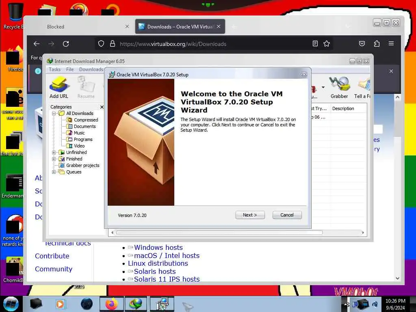Select the Queues category
Viewport: 416px width, 312px height.
coord(74,172)
